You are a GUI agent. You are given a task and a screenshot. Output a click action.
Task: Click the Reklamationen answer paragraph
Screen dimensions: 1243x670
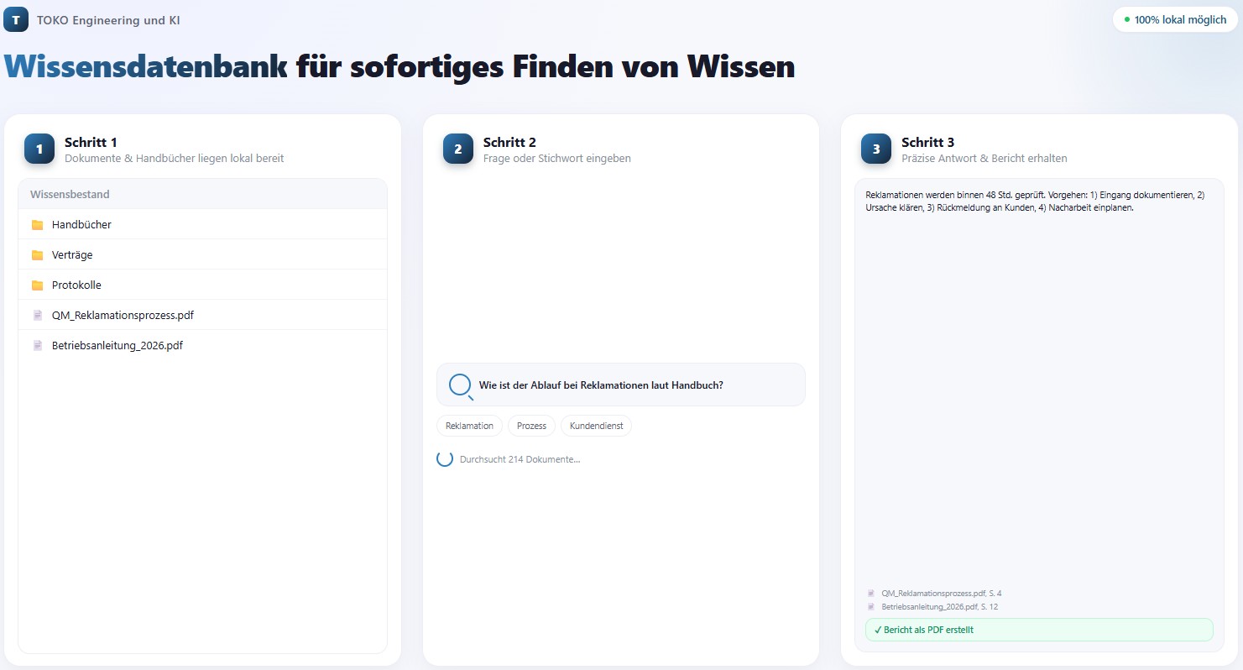click(x=1035, y=202)
